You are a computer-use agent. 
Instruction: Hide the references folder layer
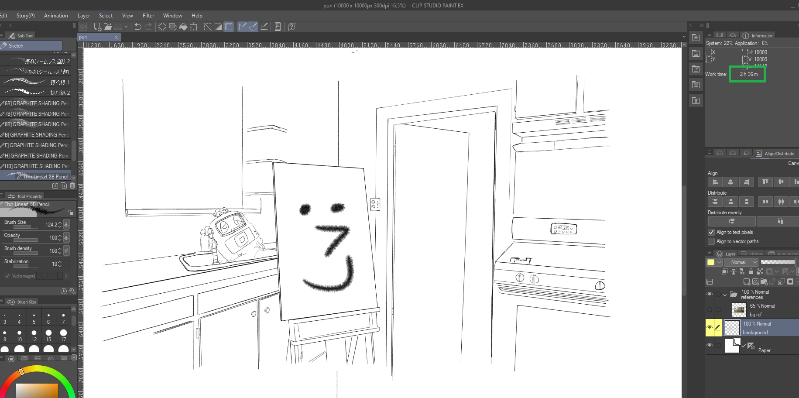[x=710, y=294]
